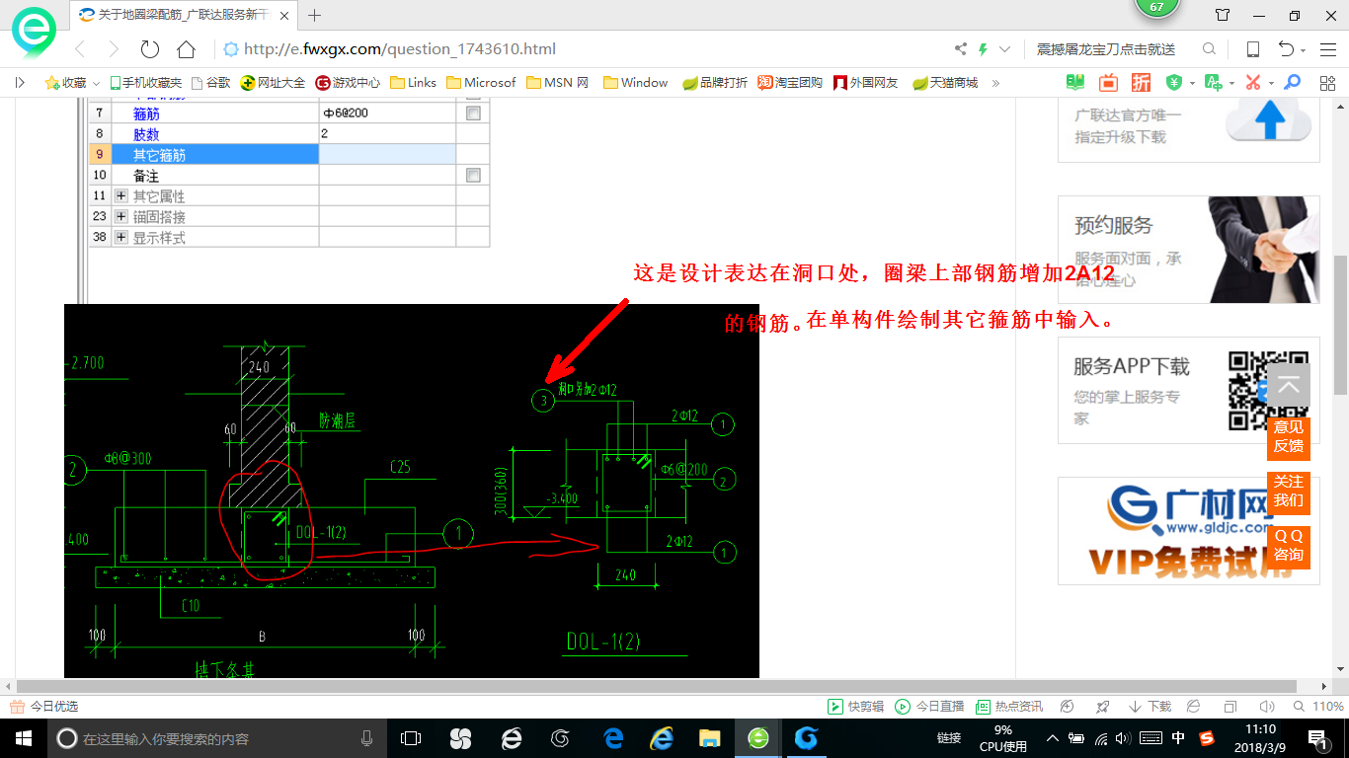The height and width of the screenshot is (758, 1349).
Task: Show hidden system tray icons
Action: pyautogui.click(x=1053, y=738)
